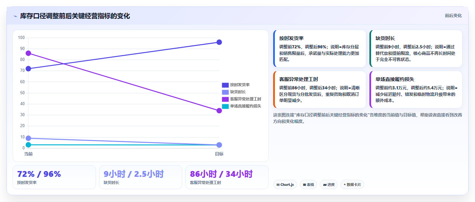
Task: Click 按时发货率 legend label text
Action: click(240, 85)
